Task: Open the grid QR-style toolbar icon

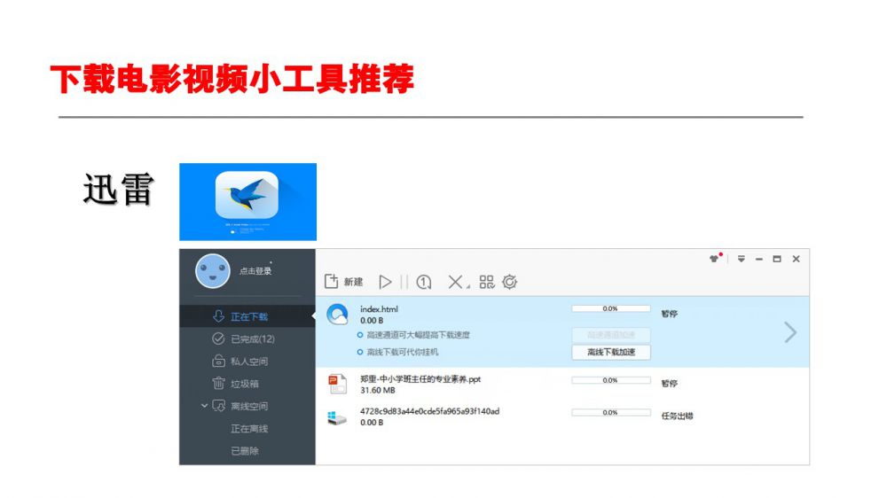Action: click(486, 282)
